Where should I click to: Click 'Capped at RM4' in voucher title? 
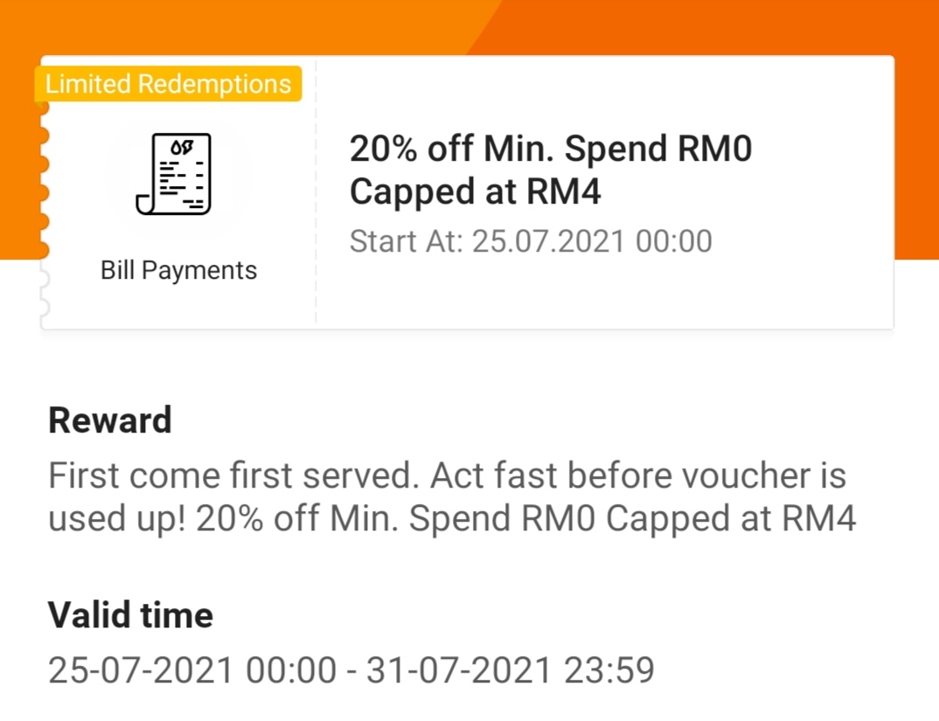click(475, 192)
